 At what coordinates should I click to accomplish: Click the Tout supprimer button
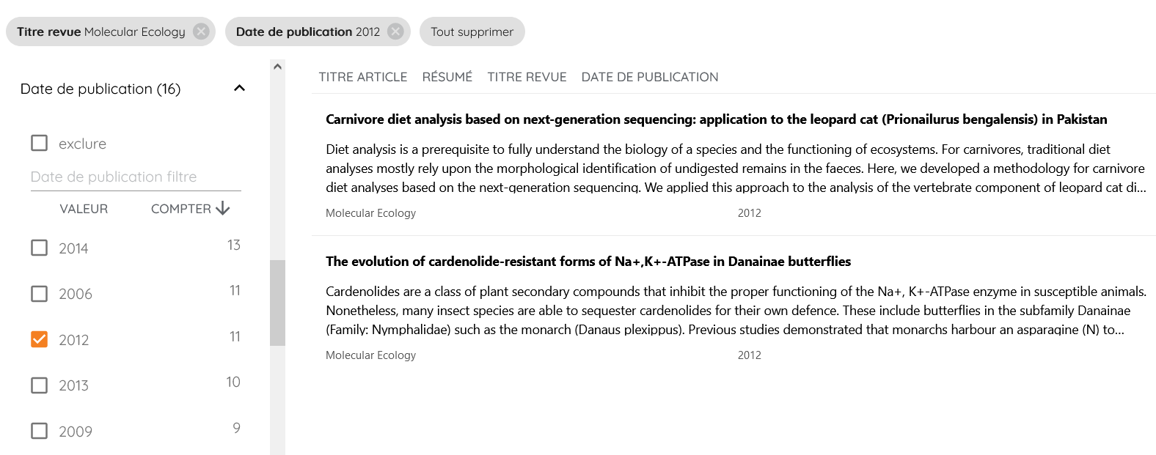pos(472,32)
